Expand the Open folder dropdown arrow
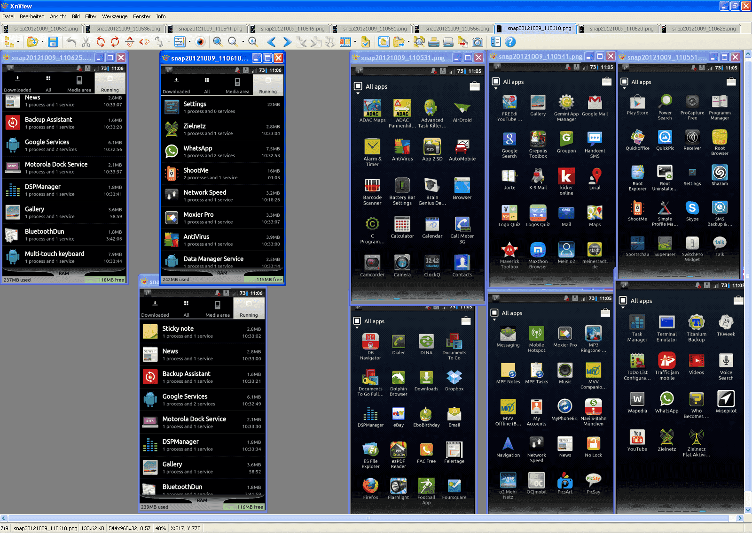 click(x=42, y=42)
